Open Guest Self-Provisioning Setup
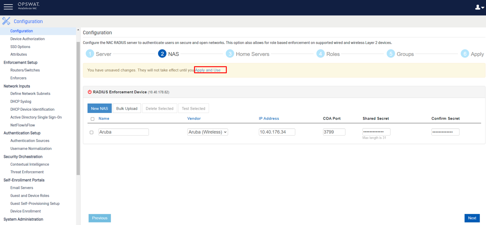486x225 pixels. click(35, 204)
